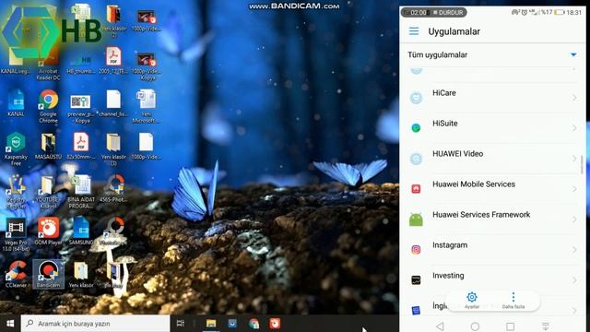This screenshot has width=590, height=332.
Task: Select the Yeni Microsoft document icon
Action: pos(146,107)
